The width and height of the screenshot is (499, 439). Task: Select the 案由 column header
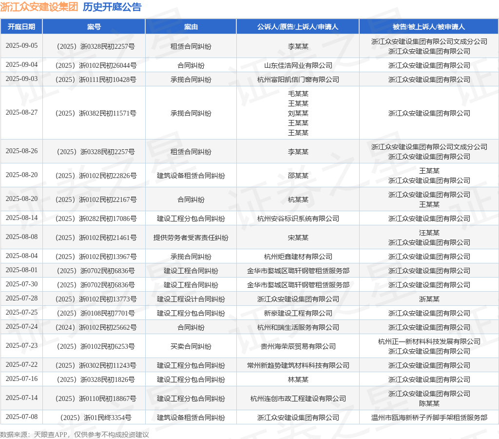[191, 27]
